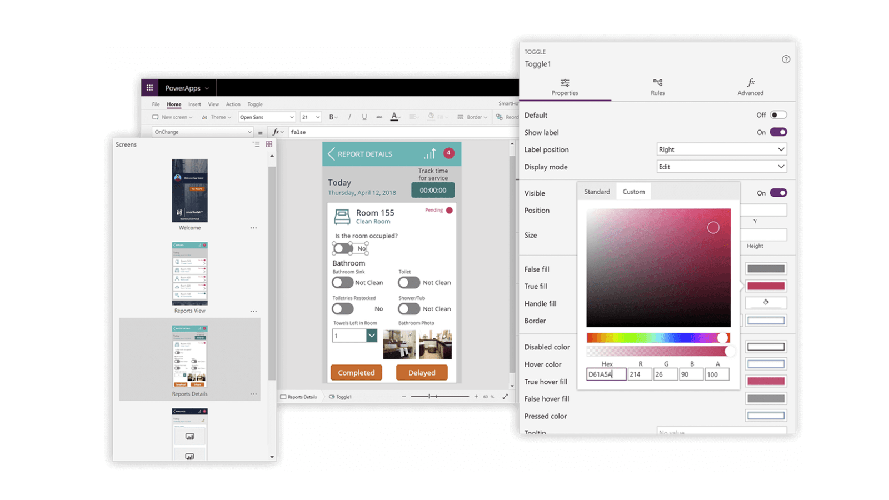The height and width of the screenshot is (500, 889).
Task: Switch Screens panel to tree list view icon
Action: point(256,144)
